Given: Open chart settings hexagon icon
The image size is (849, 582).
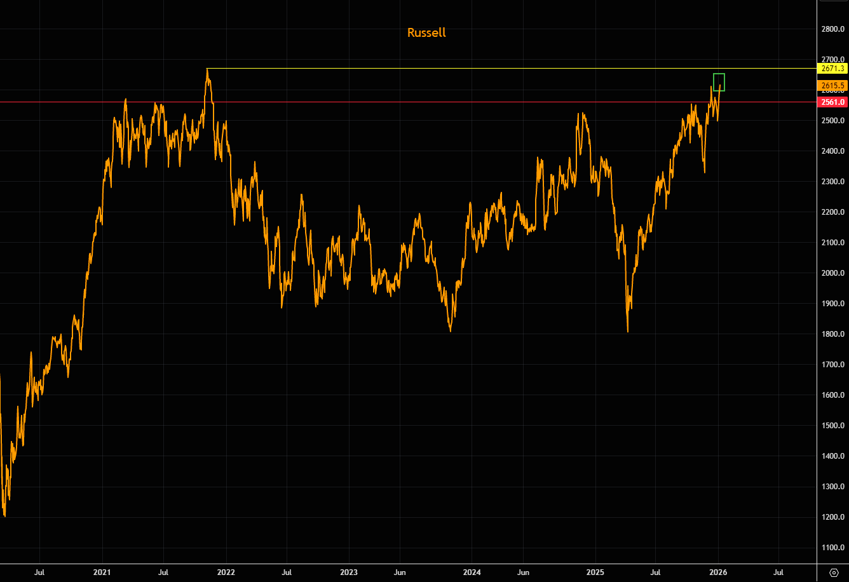Looking at the screenshot, I should click(x=834, y=572).
